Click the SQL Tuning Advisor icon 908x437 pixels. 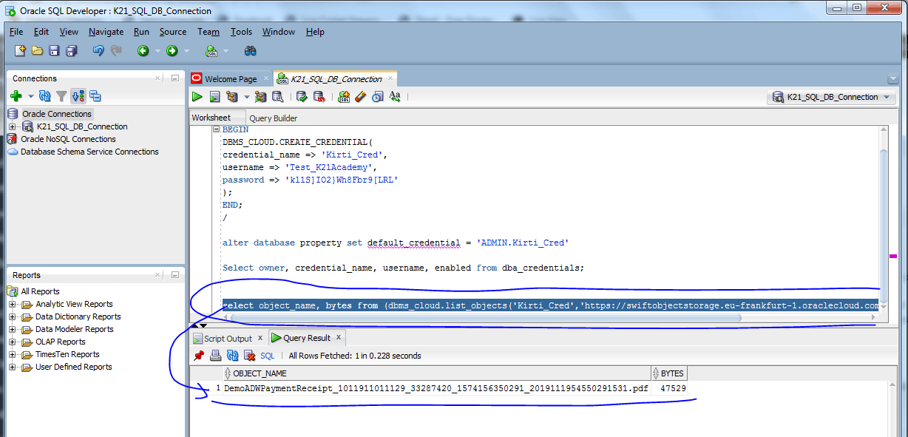(277, 97)
